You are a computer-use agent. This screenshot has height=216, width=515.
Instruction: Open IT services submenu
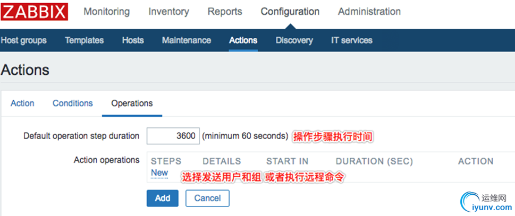[x=352, y=40]
